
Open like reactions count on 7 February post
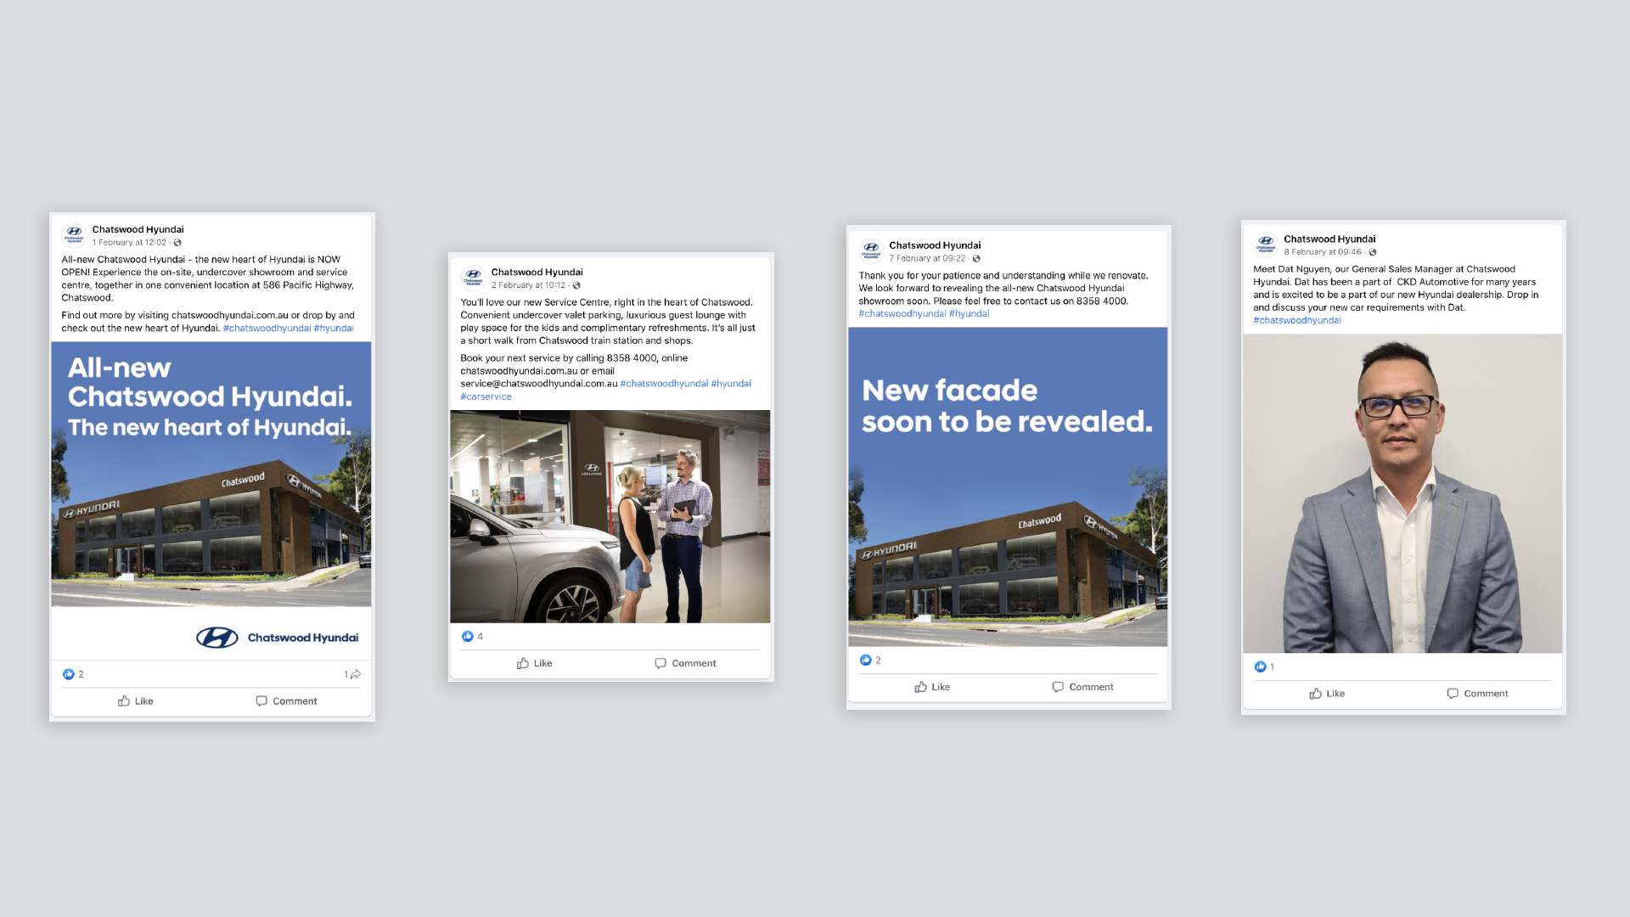tap(870, 660)
